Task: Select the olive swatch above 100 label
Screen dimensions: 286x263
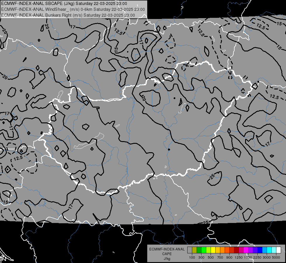Action: coord(195,250)
